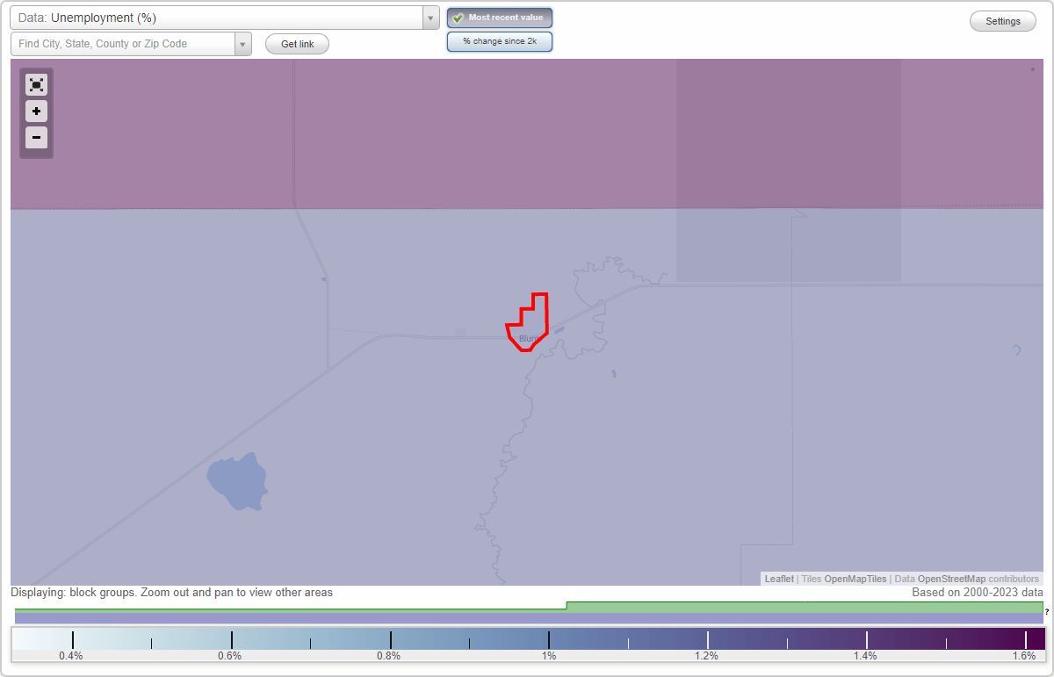Switch to % change since 2k view
The width and height of the screenshot is (1054, 677).
pyautogui.click(x=499, y=40)
